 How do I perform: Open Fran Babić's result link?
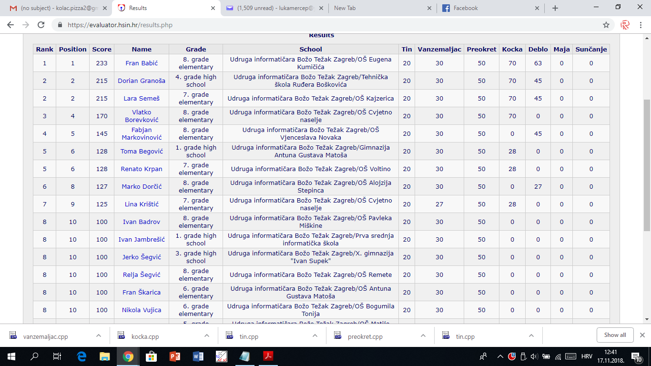tap(142, 63)
